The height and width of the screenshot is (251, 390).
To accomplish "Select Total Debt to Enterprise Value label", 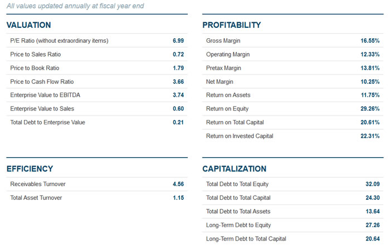I will (47, 122).
